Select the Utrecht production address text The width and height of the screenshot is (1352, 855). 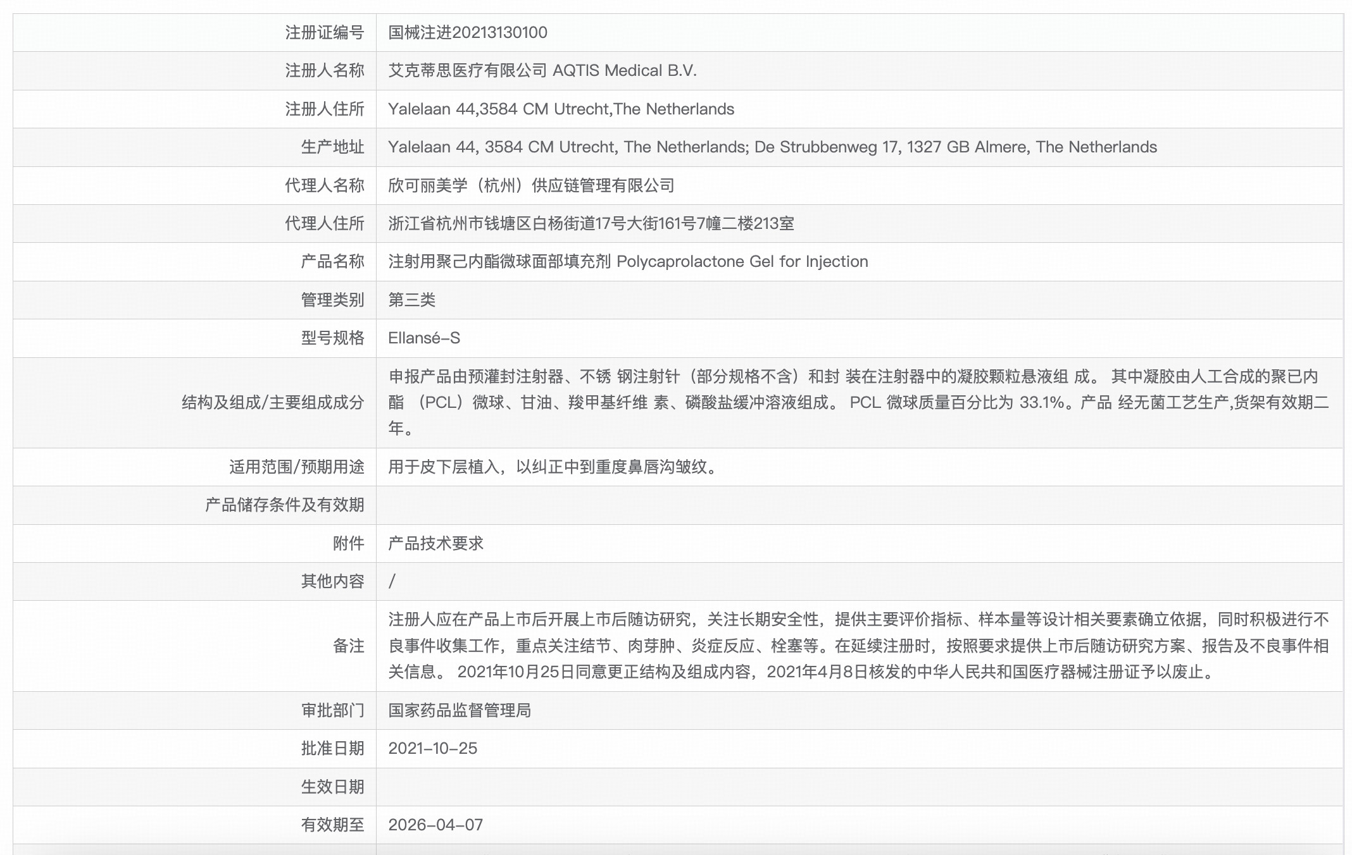point(772,147)
